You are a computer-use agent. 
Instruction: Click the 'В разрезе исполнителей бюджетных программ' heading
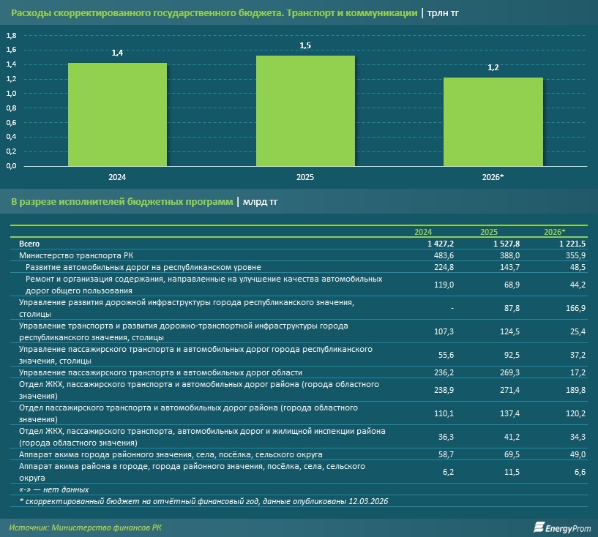coord(122,201)
